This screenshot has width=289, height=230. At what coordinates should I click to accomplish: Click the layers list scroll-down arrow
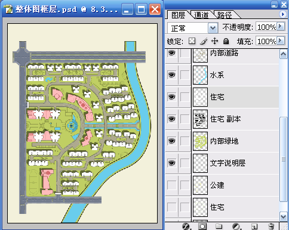tap(284, 216)
